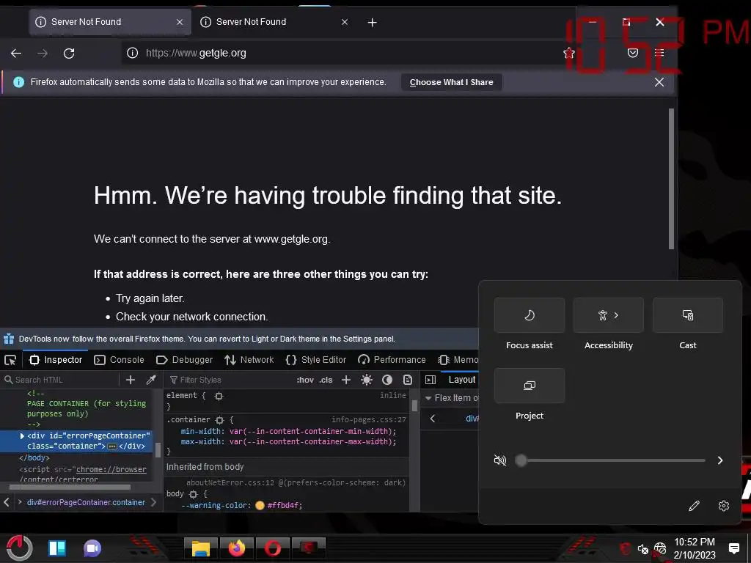The image size is (751, 563).
Task: Select div#errorPageContainer.container breadcrumb
Action: 87,502
